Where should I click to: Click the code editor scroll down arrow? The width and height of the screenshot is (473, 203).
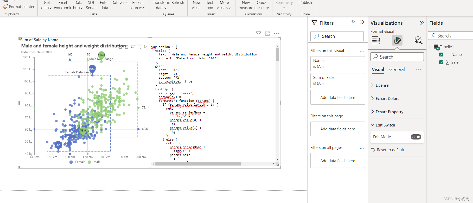[x=278, y=159]
